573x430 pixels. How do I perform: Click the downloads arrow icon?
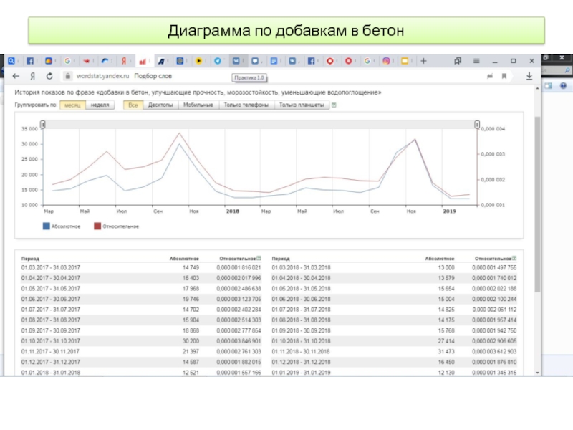[x=529, y=75]
